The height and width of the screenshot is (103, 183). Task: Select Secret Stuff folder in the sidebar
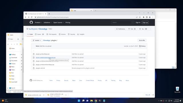tap(14, 82)
